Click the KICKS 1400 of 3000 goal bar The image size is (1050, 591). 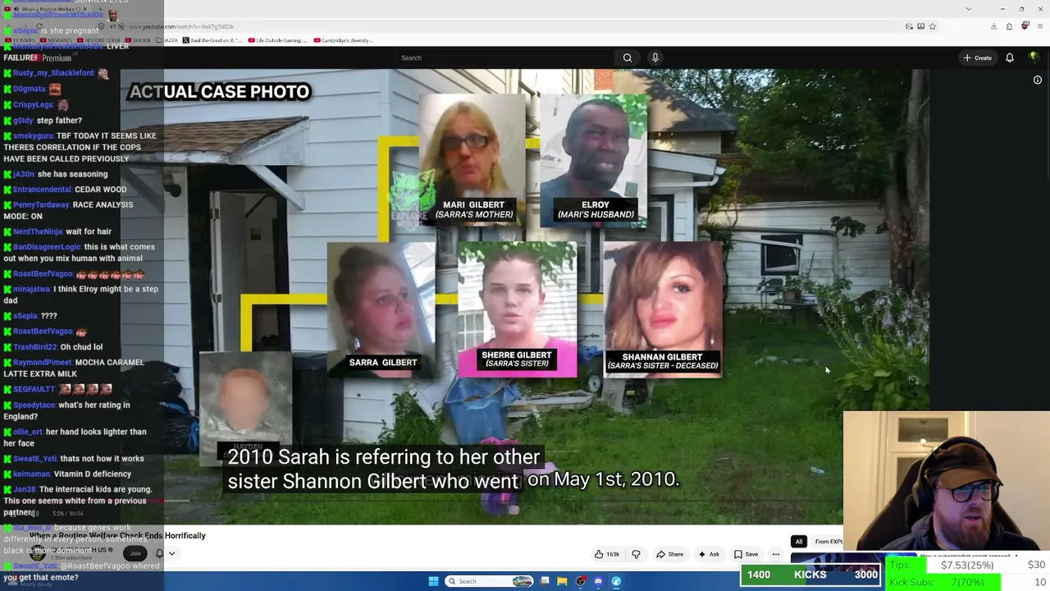810,575
